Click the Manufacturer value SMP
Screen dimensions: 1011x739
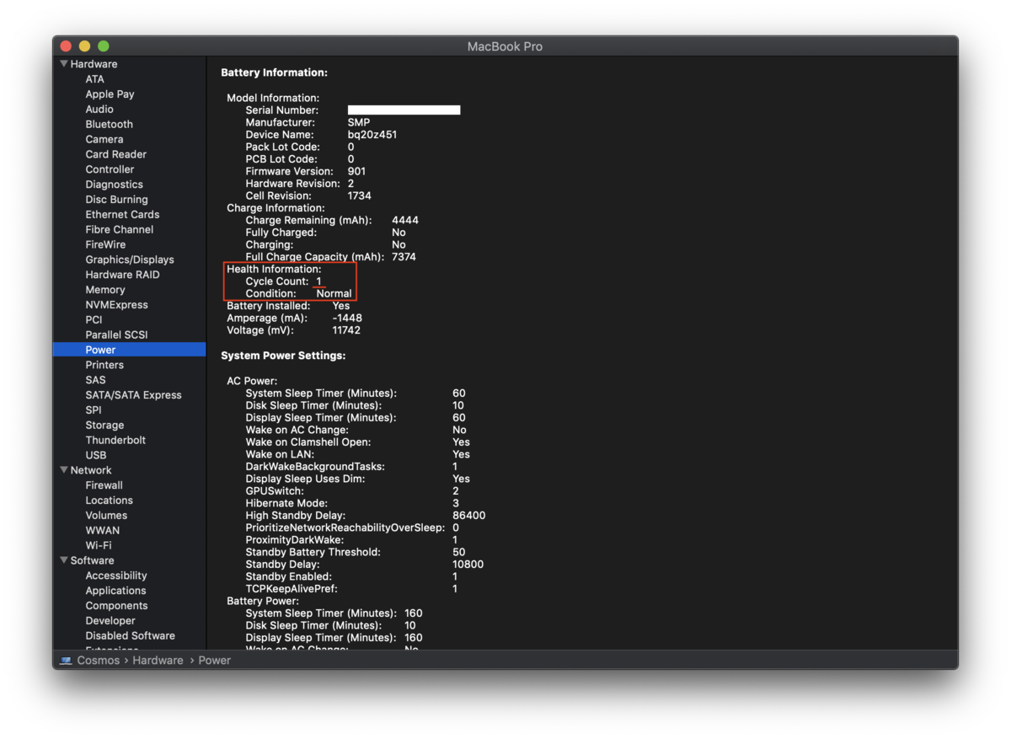click(359, 122)
